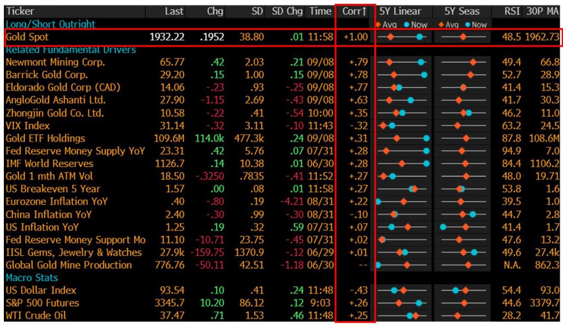The image size is (563, 325).
Task: Click WTI Crude Oil RSI 28.2
Action: 511,315
